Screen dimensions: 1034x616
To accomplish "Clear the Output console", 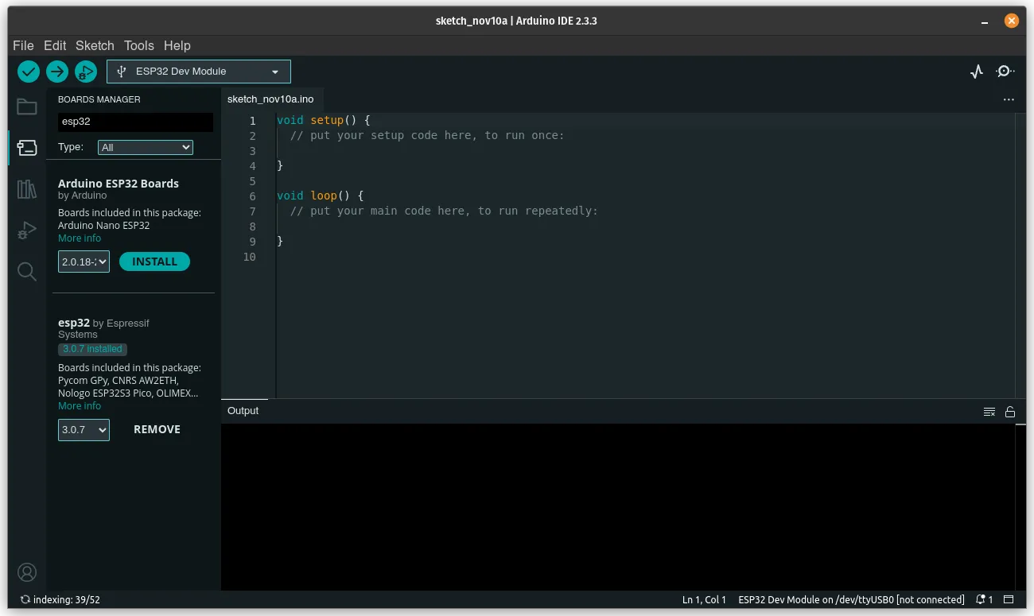I will (989, 411).
